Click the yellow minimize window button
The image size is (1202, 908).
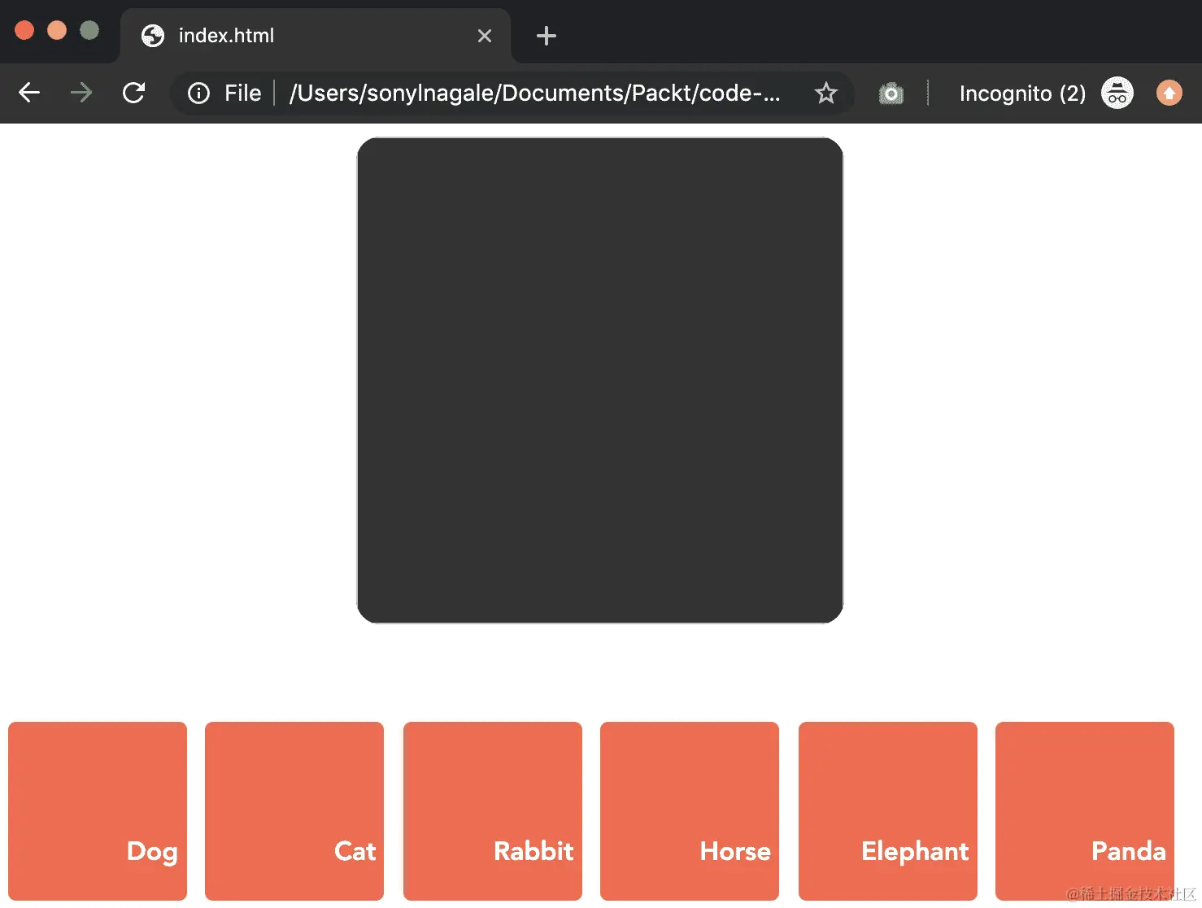click(x=57, y=30)
